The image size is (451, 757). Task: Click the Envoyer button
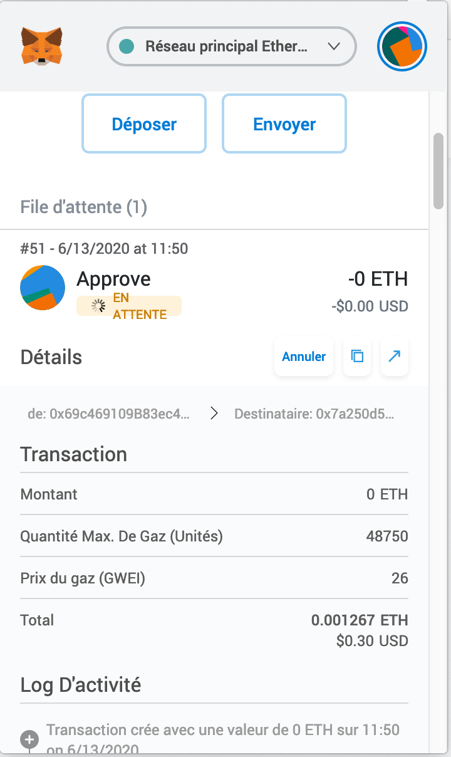pos(284,123)
